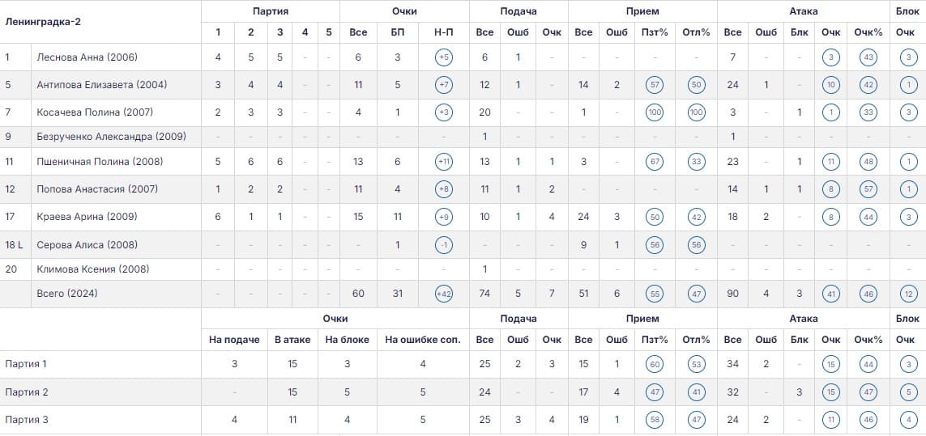Click the Атака column group header
926x436 pixels.
803,11
